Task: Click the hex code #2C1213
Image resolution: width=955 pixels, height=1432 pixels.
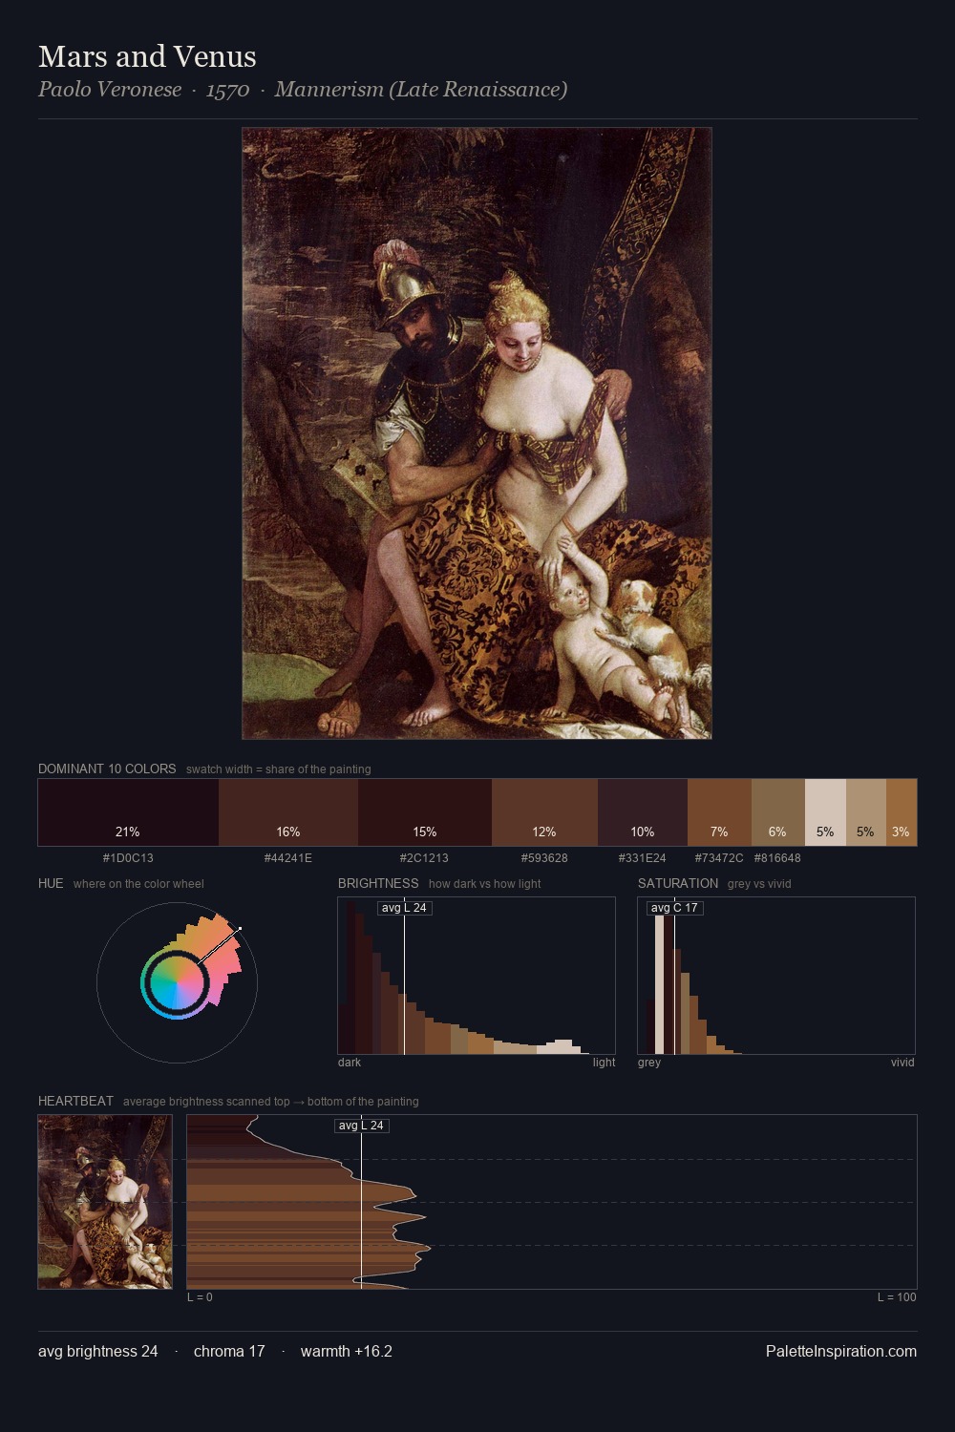Action: click(425, 858)
